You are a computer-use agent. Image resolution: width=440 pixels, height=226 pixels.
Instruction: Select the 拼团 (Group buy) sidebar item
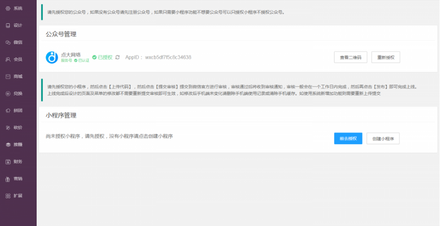pos(15,111)
